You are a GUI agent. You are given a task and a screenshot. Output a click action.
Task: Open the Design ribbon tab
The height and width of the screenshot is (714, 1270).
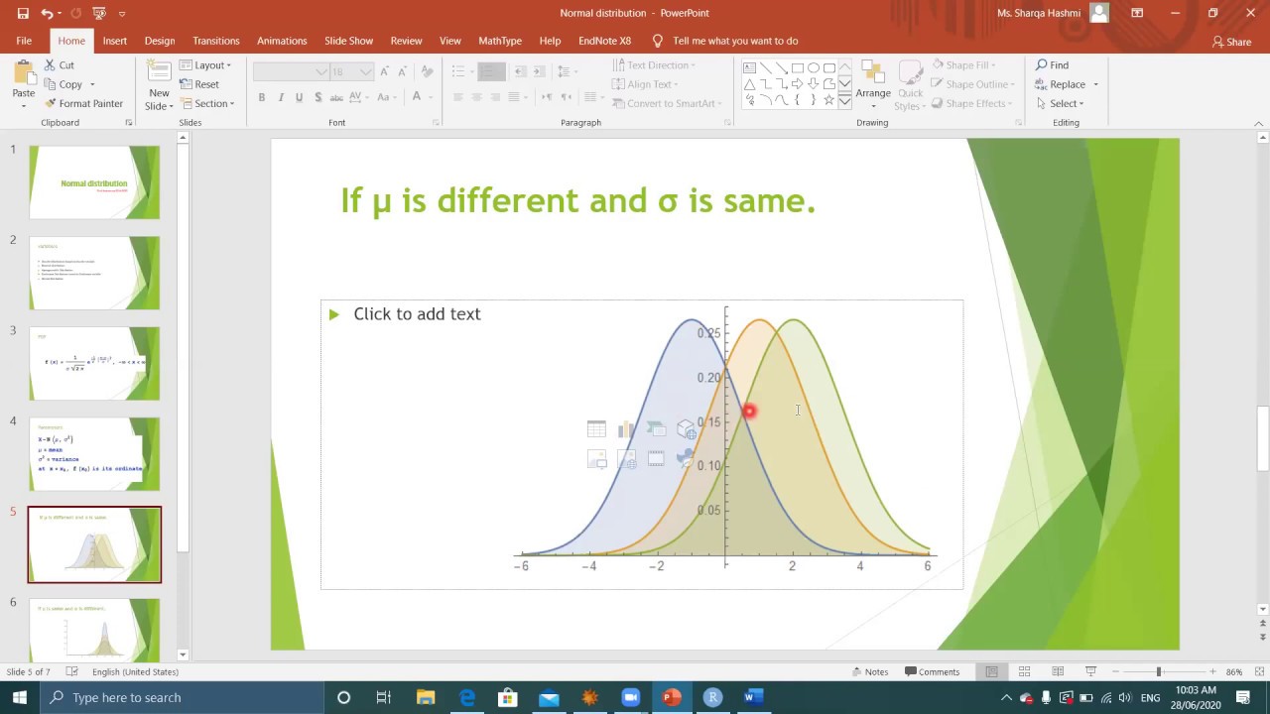click(159, 41)
